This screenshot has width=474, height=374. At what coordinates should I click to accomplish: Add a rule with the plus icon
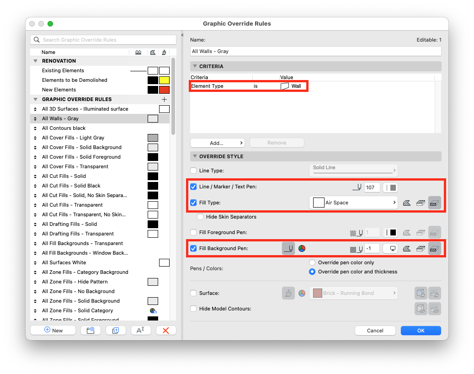pos(164,99)
